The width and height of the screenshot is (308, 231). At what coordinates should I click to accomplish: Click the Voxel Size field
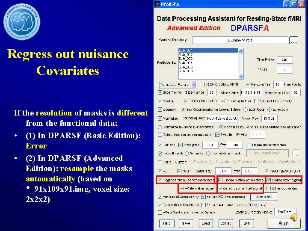coord(269,118)
